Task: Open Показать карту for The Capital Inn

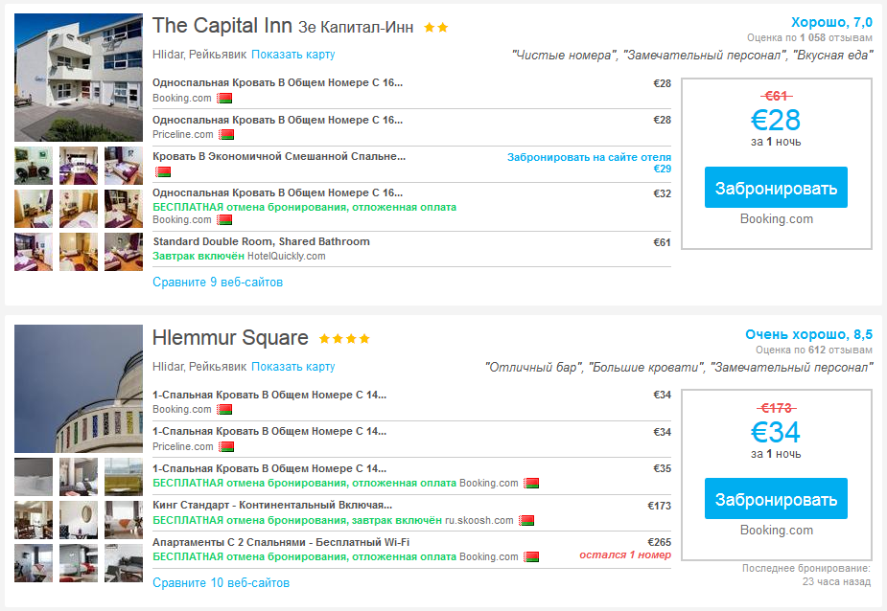Action: (293, 55)
